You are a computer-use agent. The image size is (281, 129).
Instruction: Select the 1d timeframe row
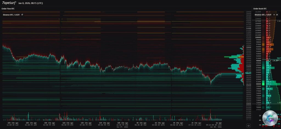pos(260,125)
